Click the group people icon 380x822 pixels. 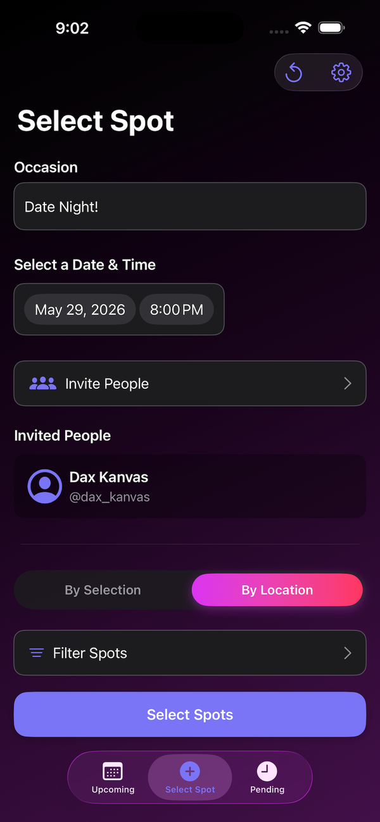pos(42,383)
